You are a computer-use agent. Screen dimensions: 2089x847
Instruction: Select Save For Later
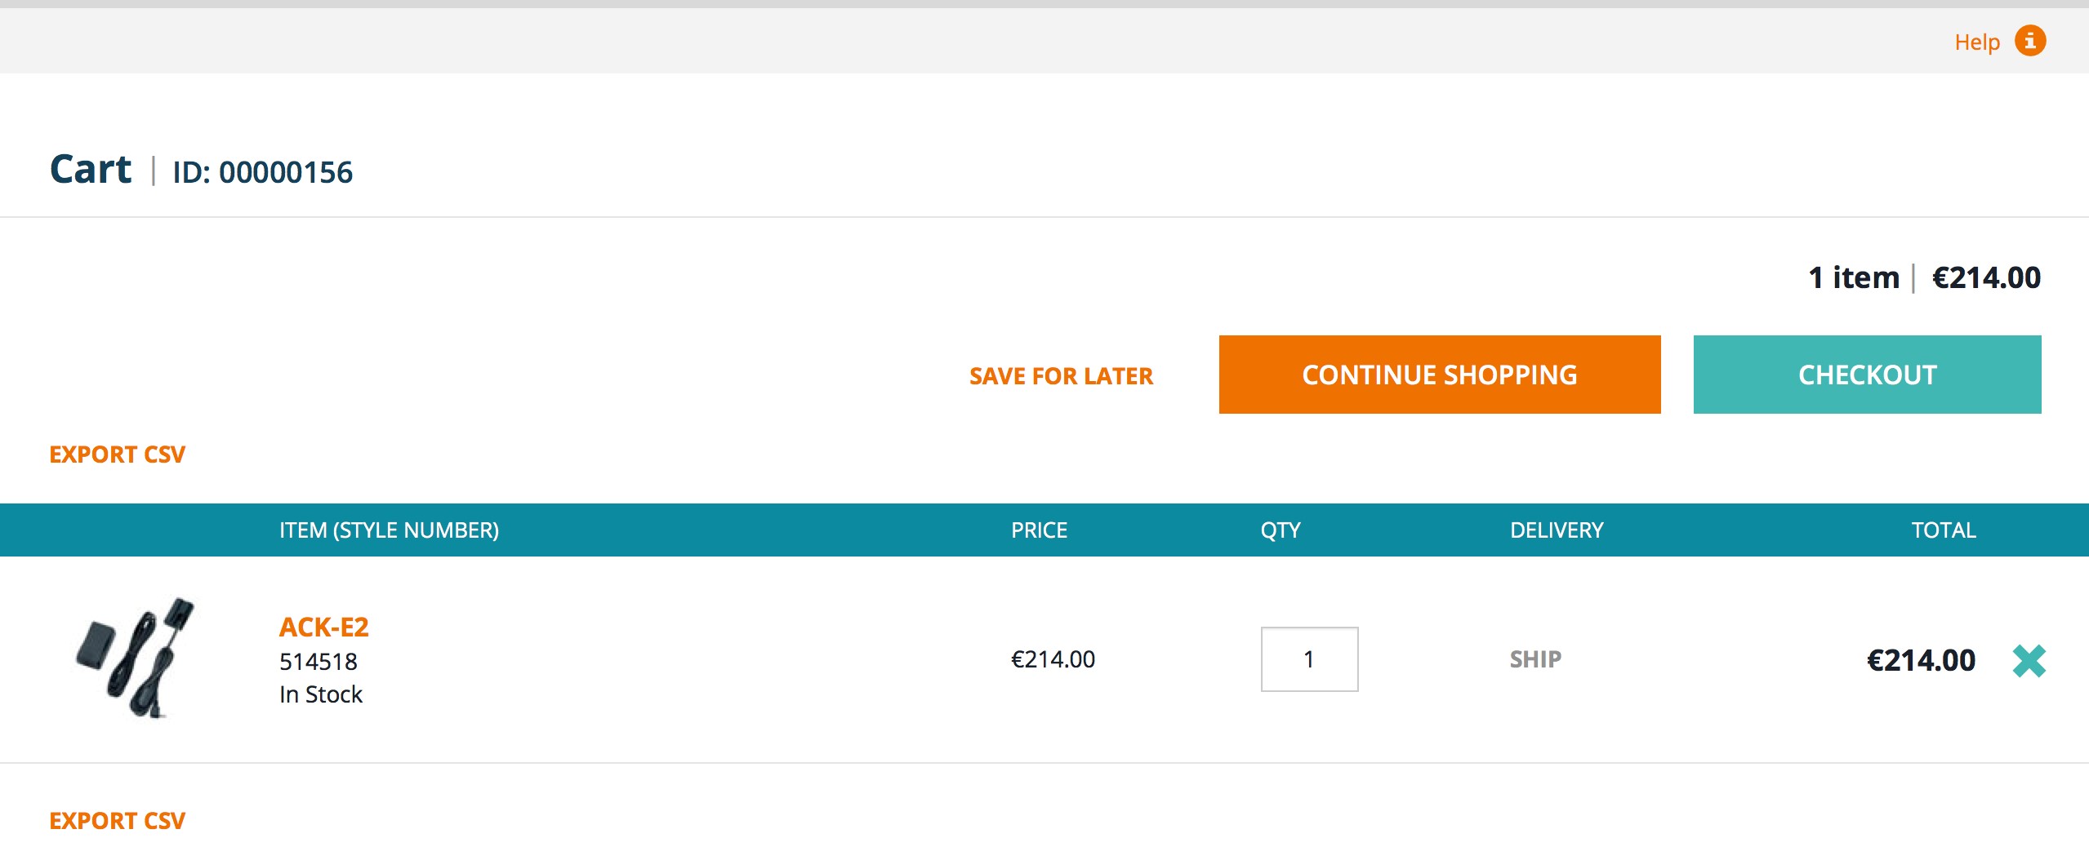(1061, 376)
